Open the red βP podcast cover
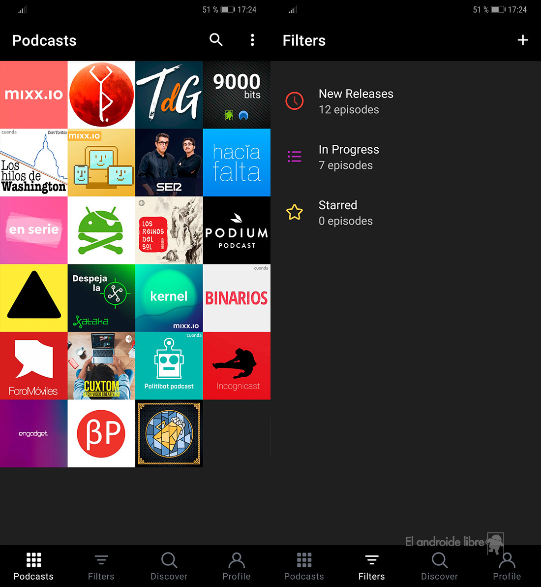 click(x=101, y=433)
